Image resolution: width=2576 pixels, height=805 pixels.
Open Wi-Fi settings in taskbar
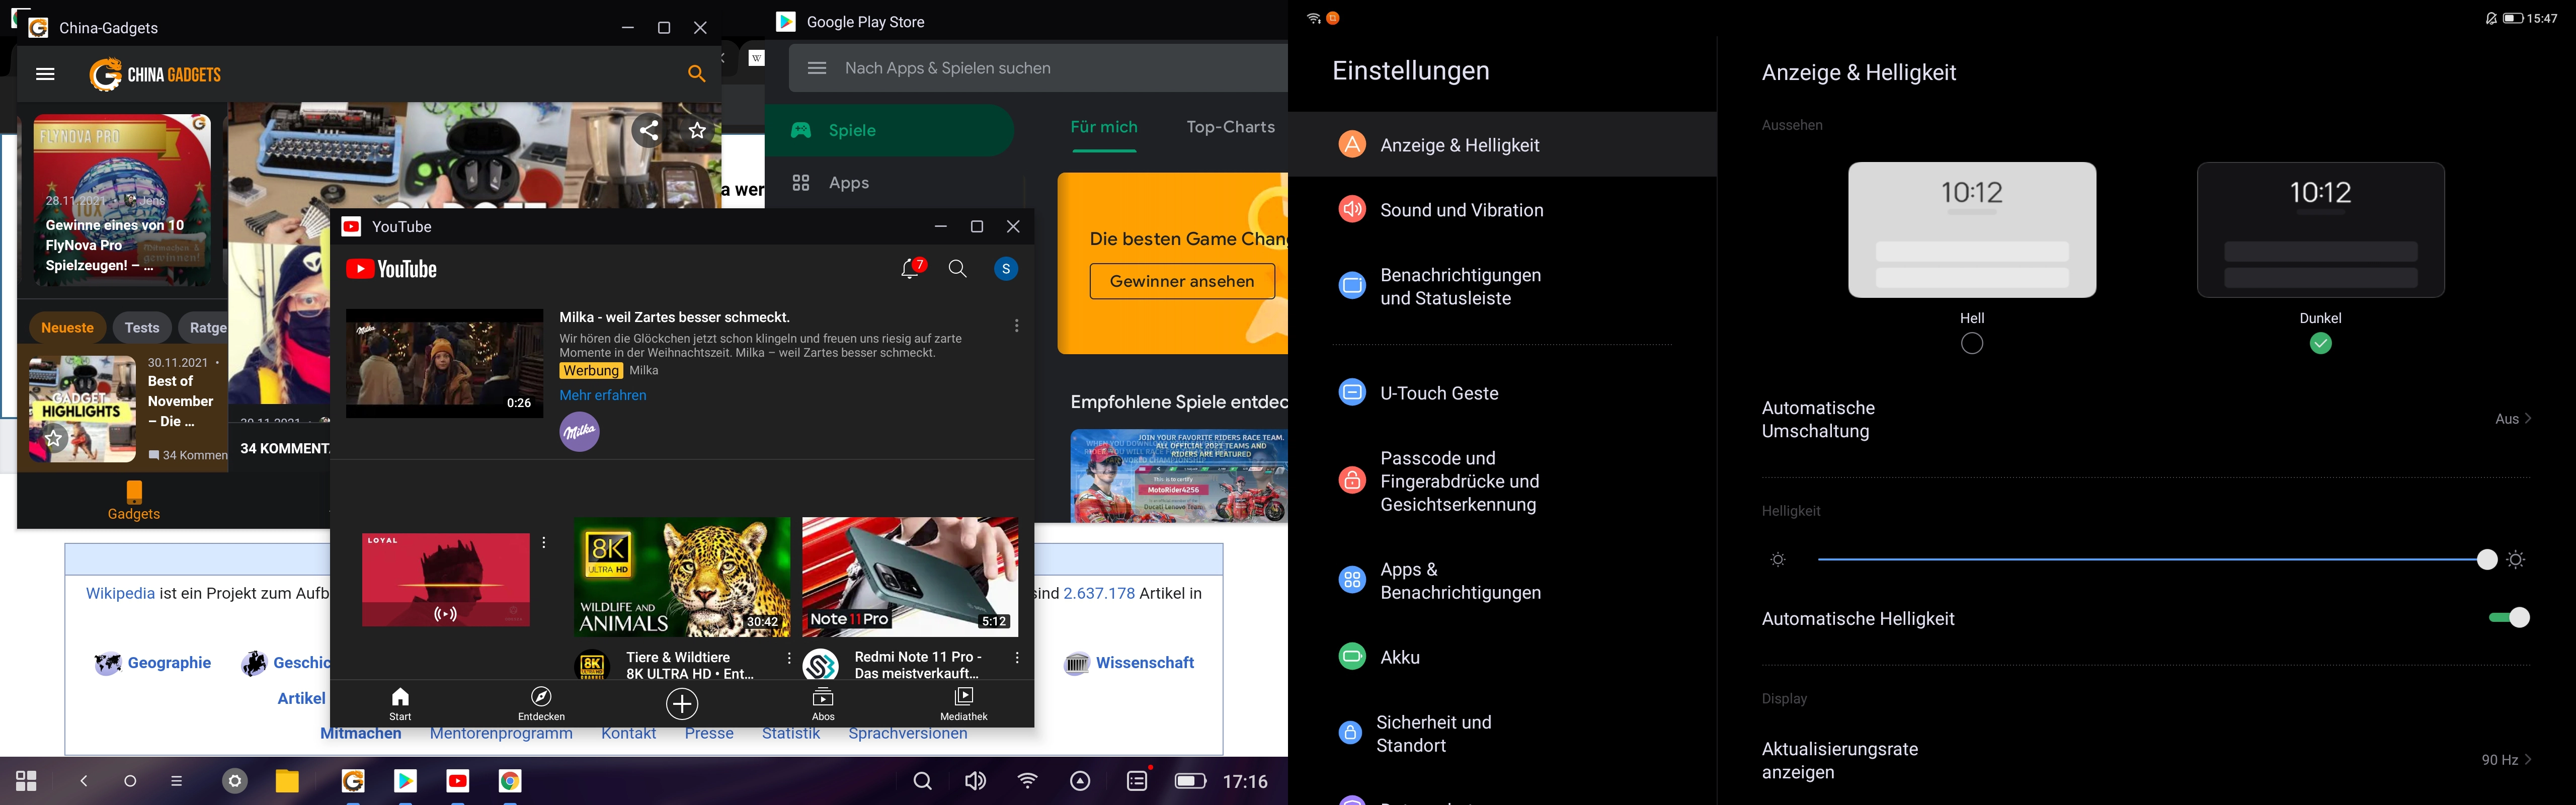click(x=1028, y=781)
